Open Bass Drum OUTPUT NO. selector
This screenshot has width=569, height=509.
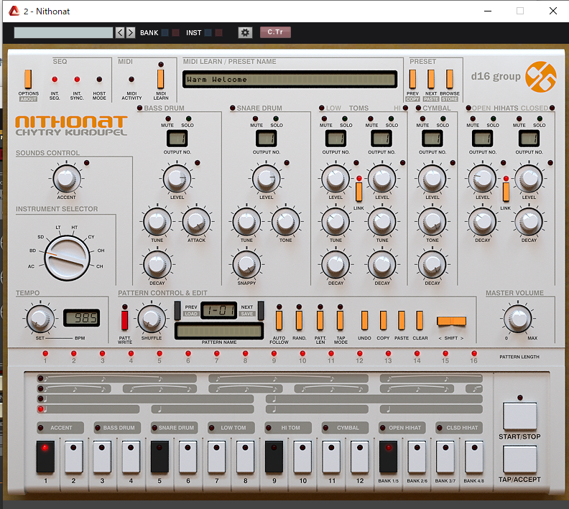click(177, 139)
